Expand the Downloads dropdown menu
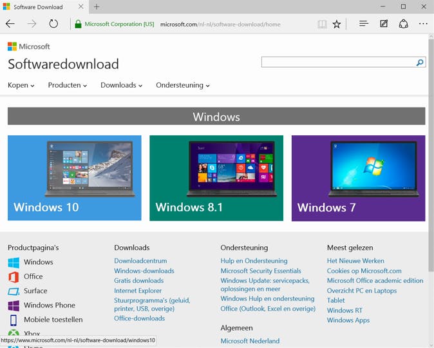434x348 pixels. [x=122, y=85]
